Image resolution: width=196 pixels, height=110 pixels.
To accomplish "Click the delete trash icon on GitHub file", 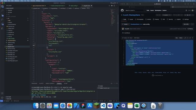I will (193, 38).
